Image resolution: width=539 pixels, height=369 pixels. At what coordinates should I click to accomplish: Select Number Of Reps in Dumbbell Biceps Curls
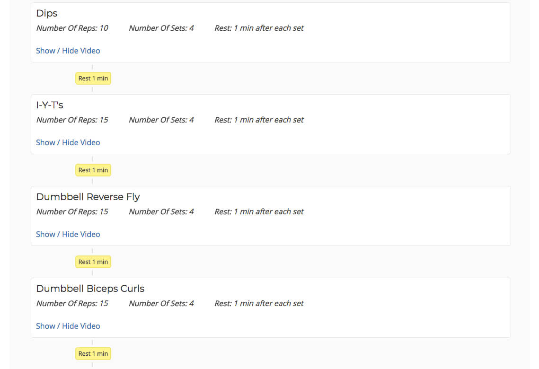[x=72, y=303]
